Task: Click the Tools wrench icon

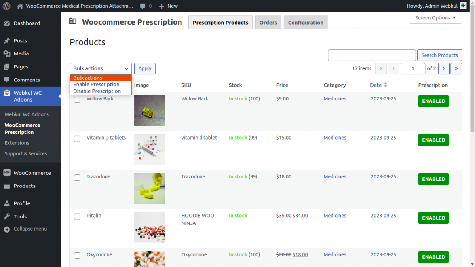Action: pyautogui.click(x=7, y=216)
